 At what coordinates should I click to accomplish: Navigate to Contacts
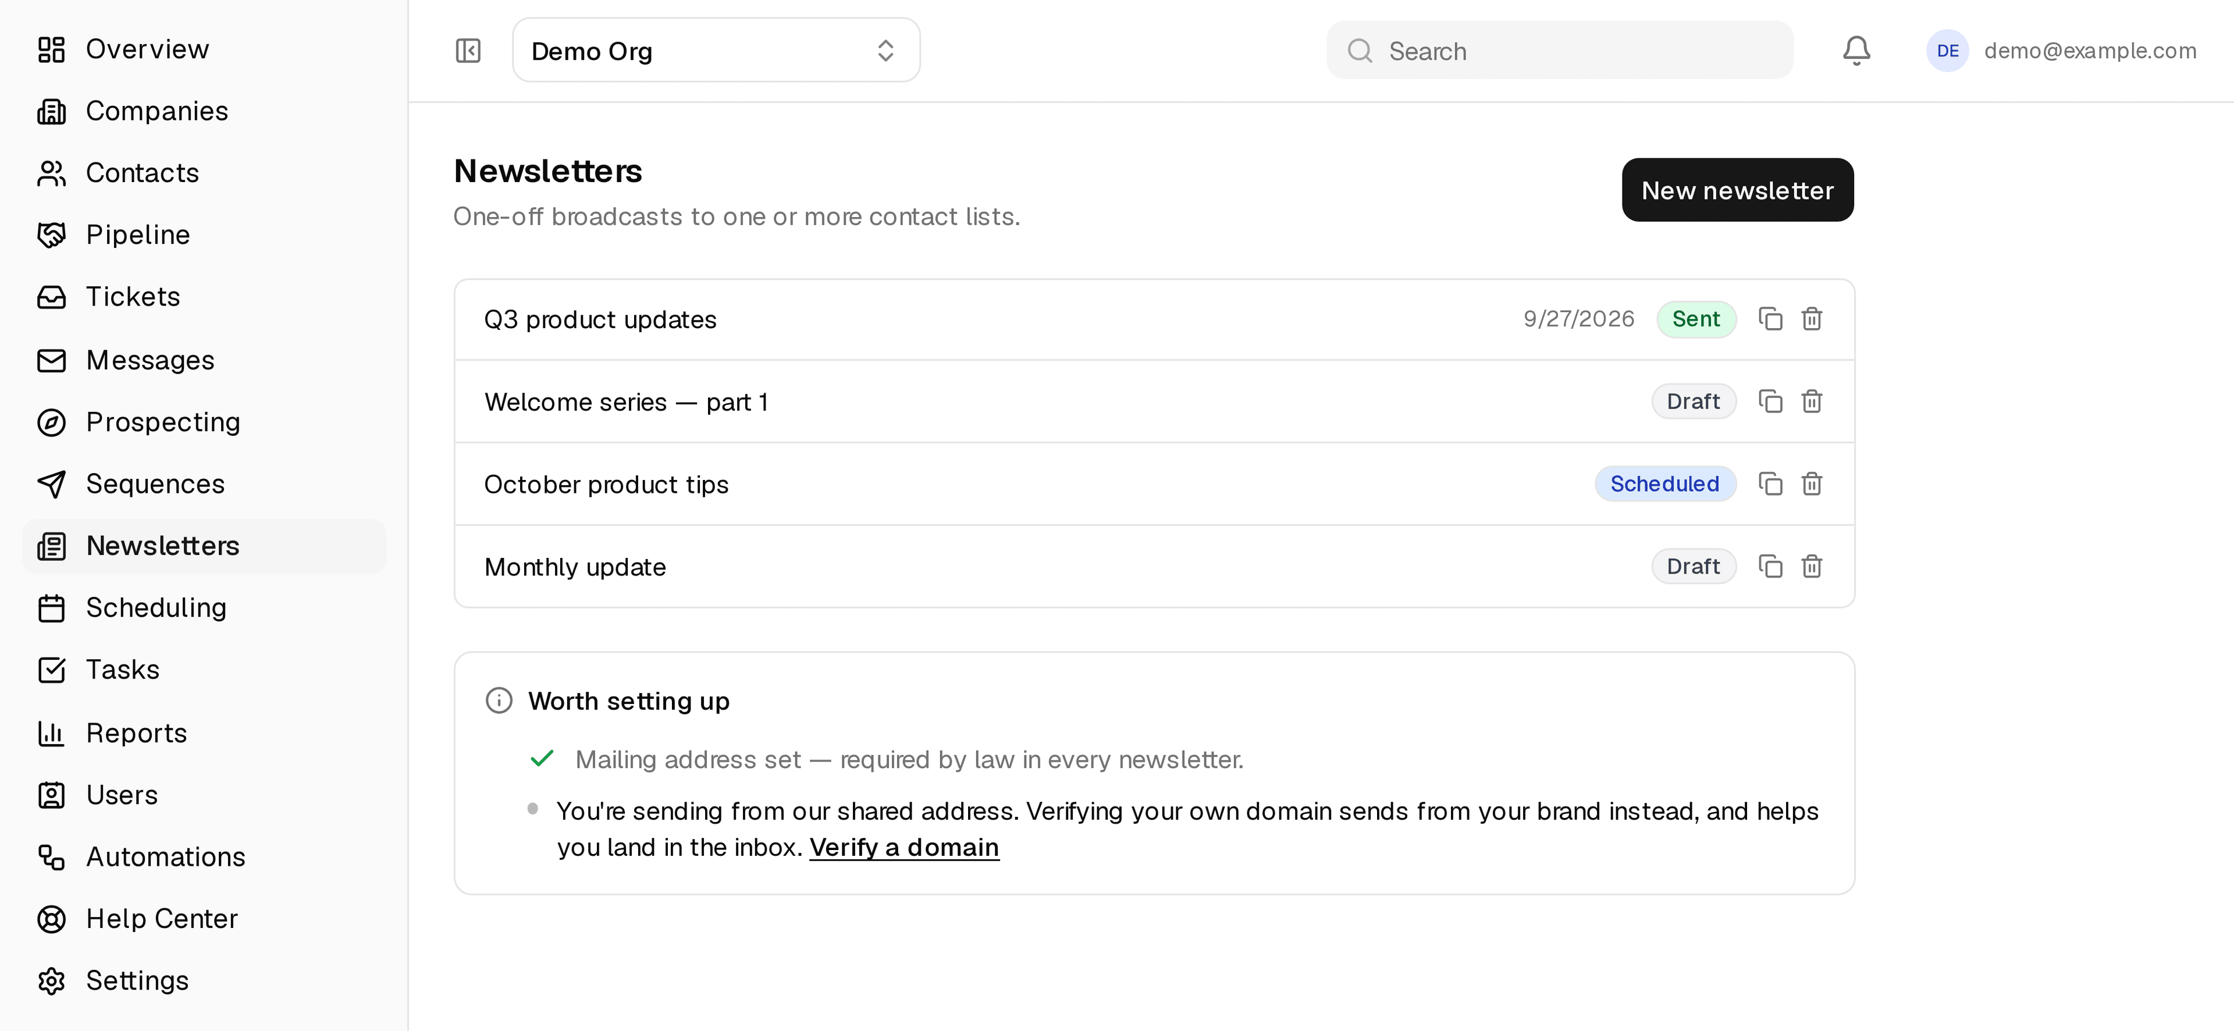[204, 173]
